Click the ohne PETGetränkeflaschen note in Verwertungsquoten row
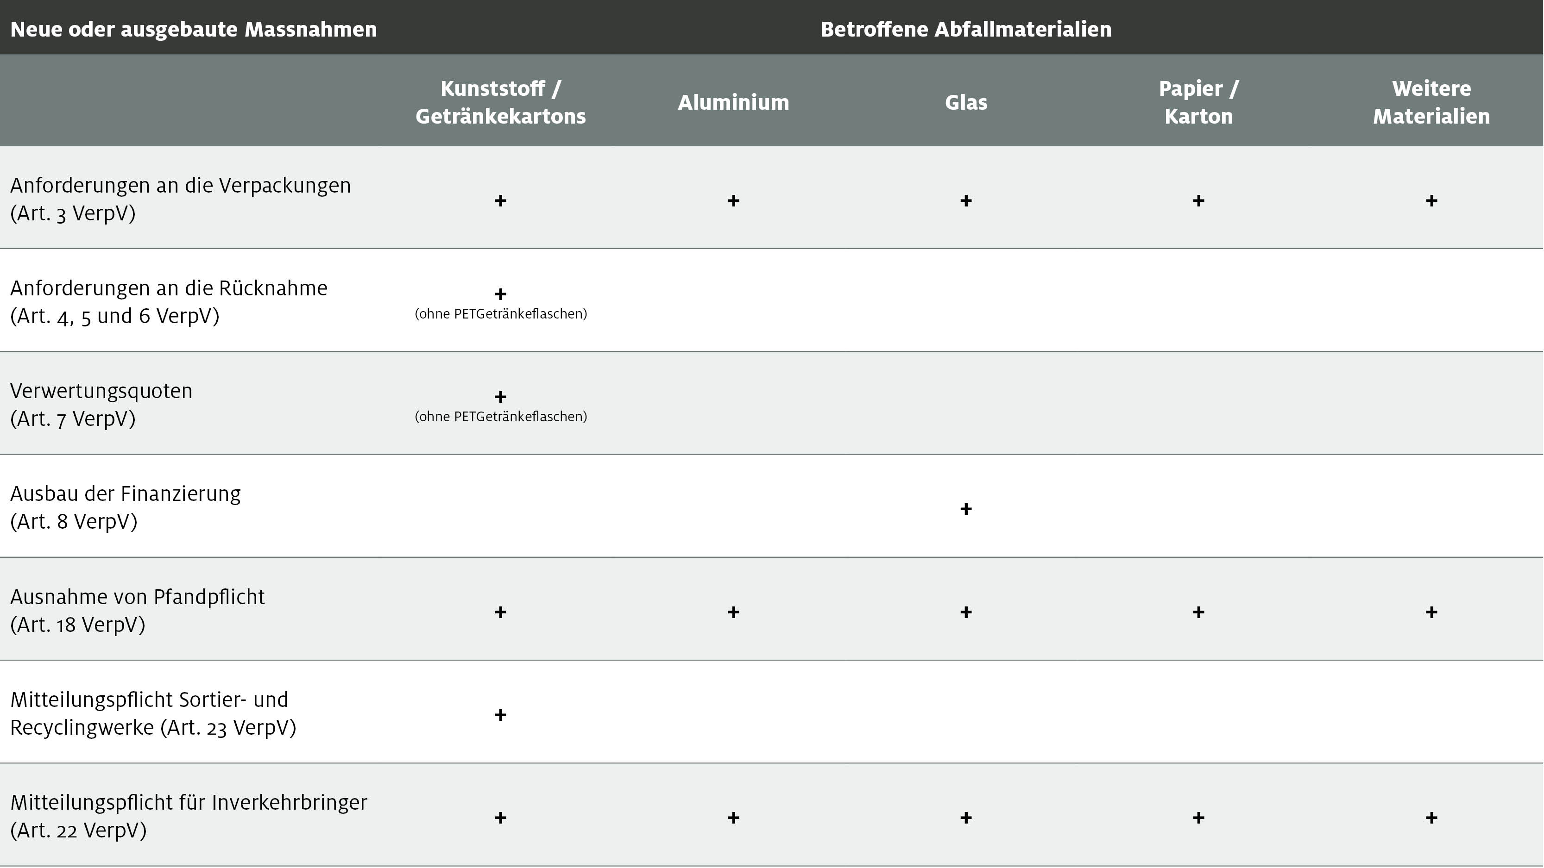The image size is (1544, 868). point(500,416)
